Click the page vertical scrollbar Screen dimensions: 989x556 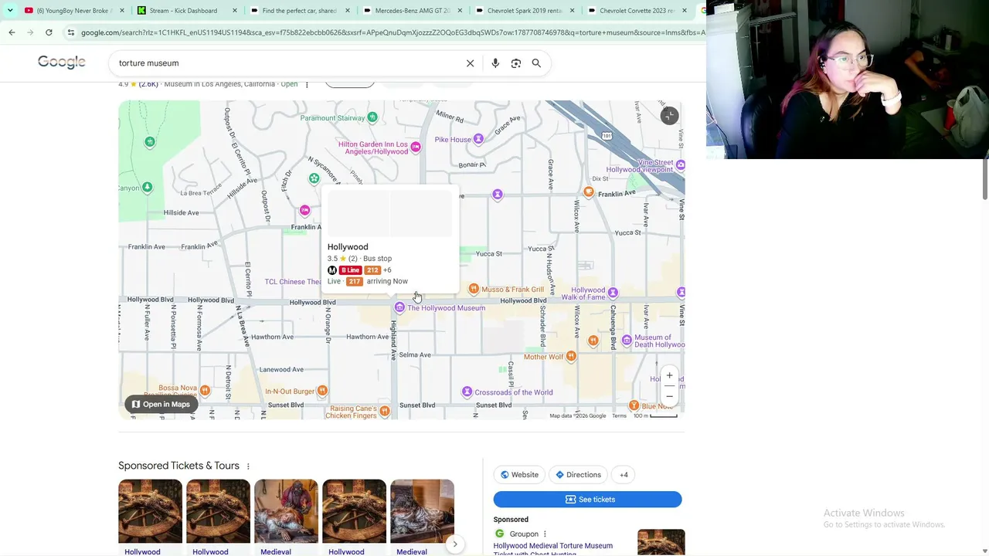[985, 179]
